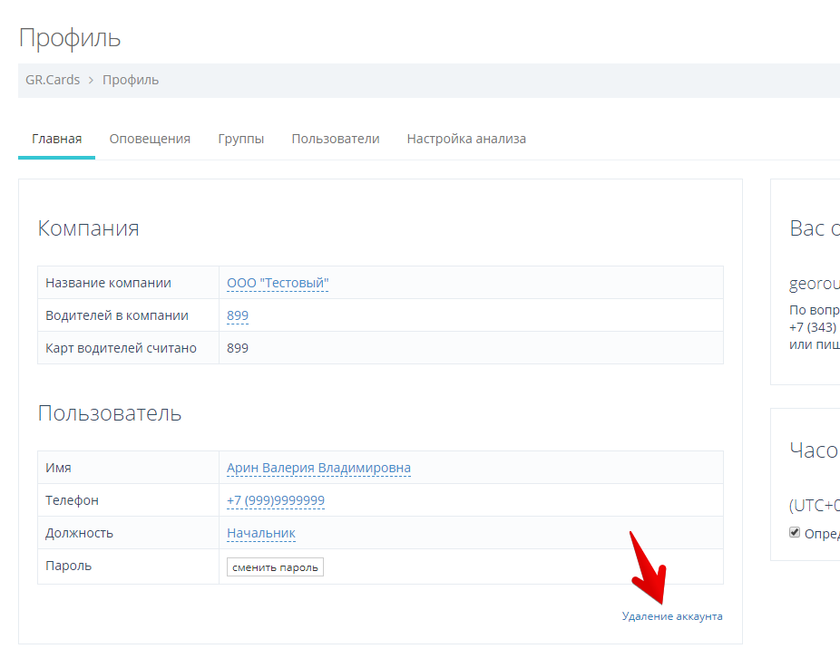The width and height of the screenshot is (840, 668).
Task: Click the Пароль row label
Action: coord(69,566)
